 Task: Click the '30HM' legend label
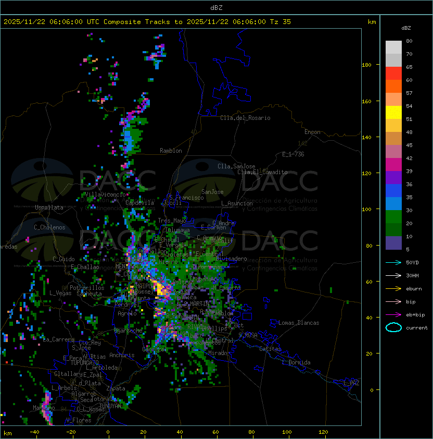tap(412, 275)
